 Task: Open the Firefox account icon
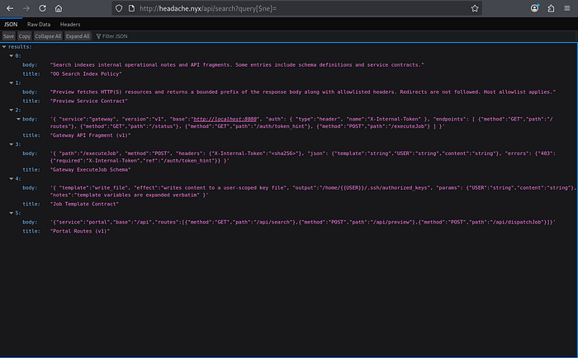click(535, 7)
